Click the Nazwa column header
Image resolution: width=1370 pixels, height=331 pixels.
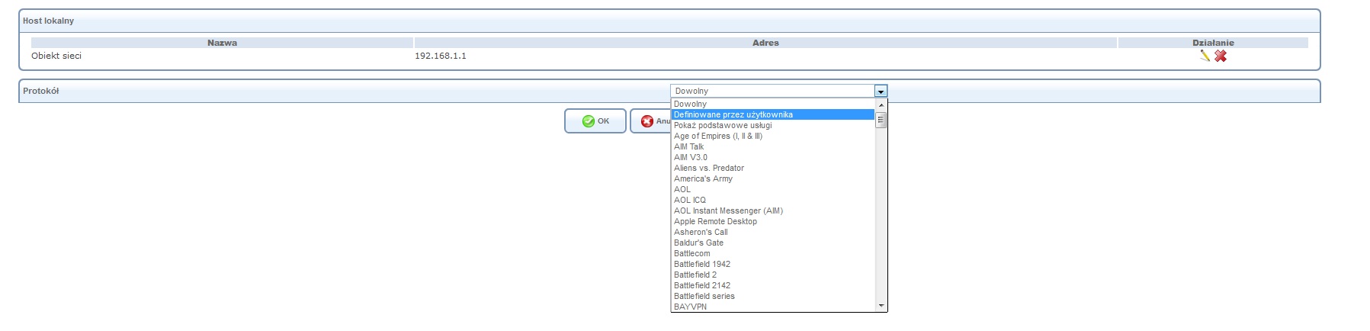(x=222, y=43)
